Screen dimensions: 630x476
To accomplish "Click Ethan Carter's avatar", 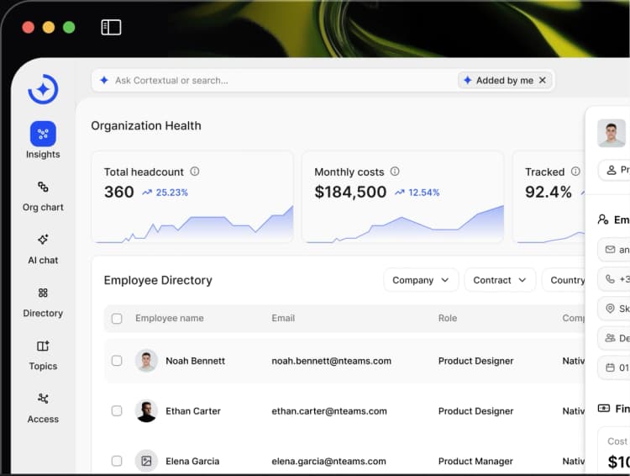I will coord(146,410).
